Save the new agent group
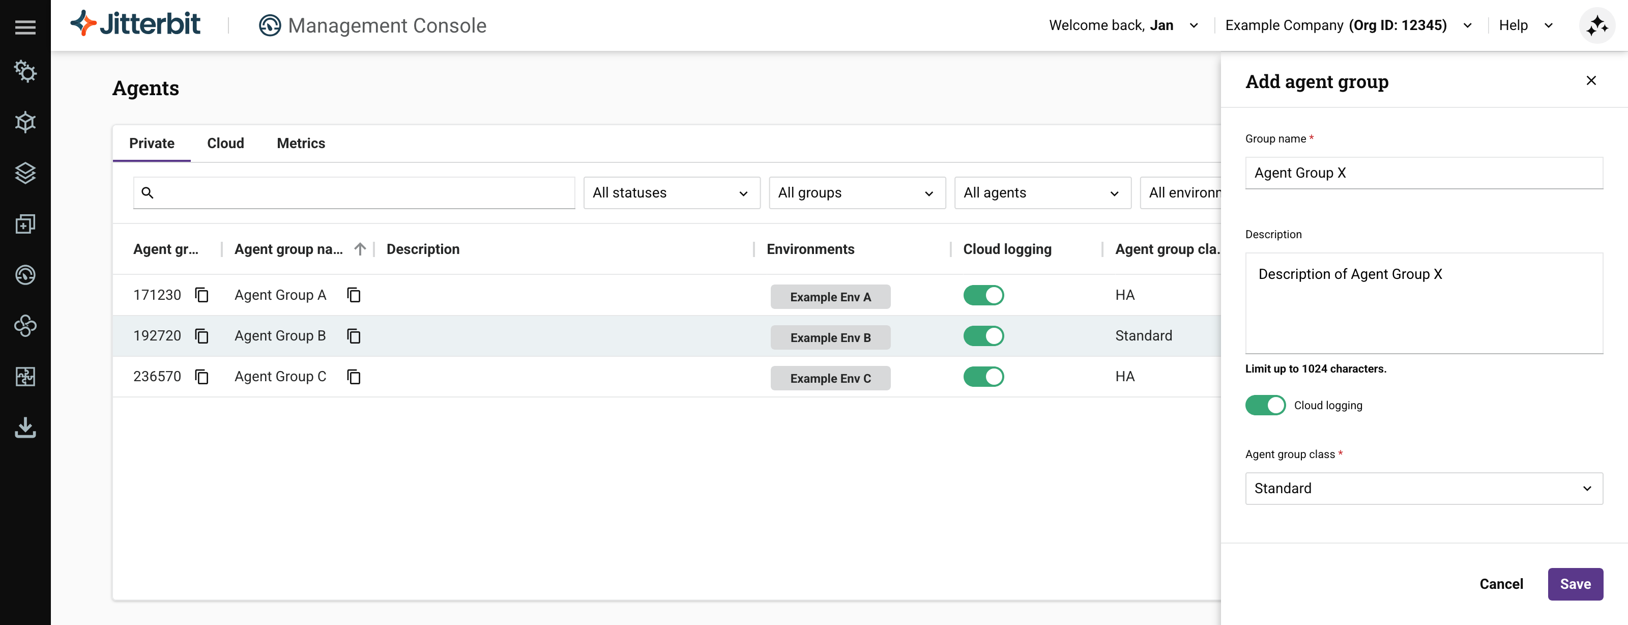The width and height of the screenshot is (1628, 625). click(x=1574, y=584)
